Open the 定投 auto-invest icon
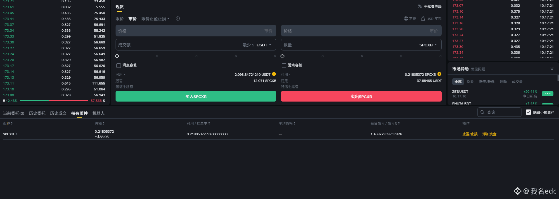Viewport: 559px width, 199px height. (406, 18)
